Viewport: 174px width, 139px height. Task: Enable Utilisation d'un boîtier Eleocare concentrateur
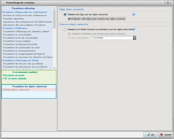click(65, 29)
